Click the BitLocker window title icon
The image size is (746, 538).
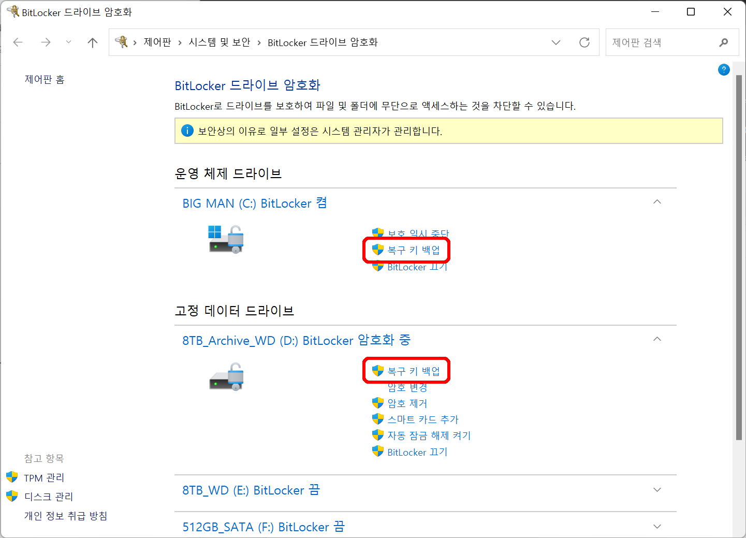tap(12, 11)
